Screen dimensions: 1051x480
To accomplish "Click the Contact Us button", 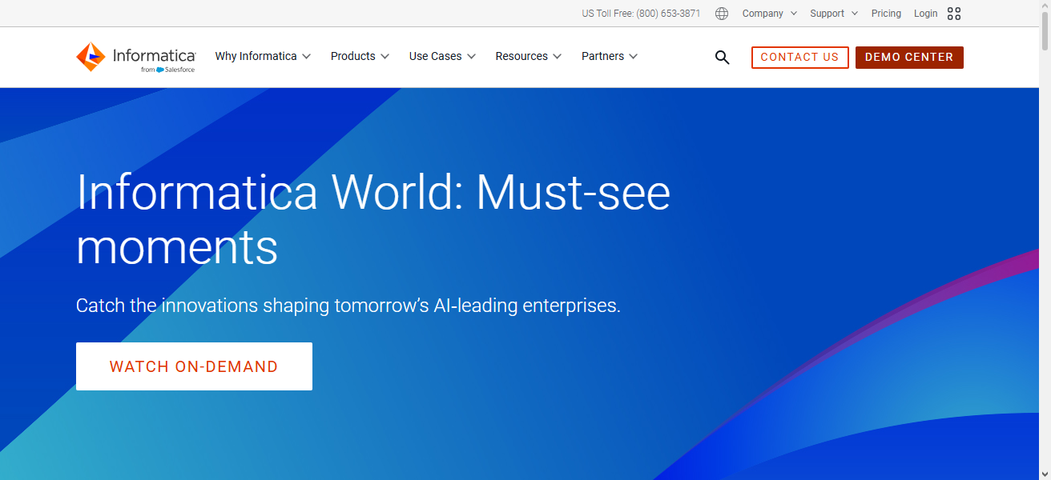I will pos(799,58).
